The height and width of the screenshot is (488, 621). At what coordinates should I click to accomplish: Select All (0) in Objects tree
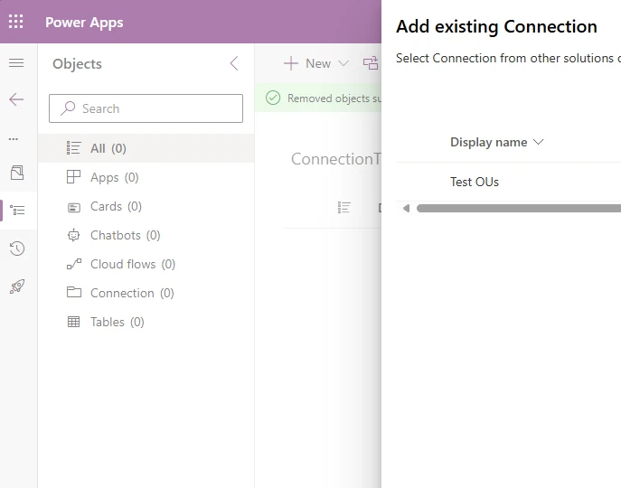point(108,148)
